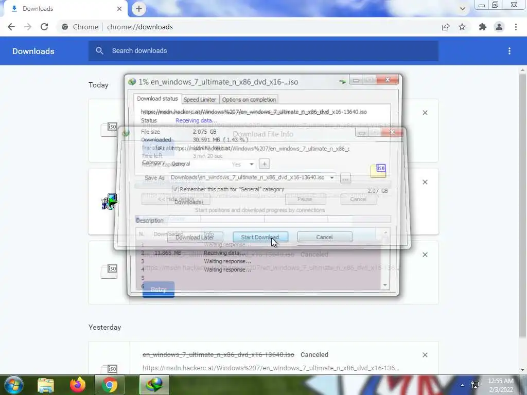This screenshot has width=527, height=395.
Task: Show hidden system tray icons
Action: click(x=463, y=385)
